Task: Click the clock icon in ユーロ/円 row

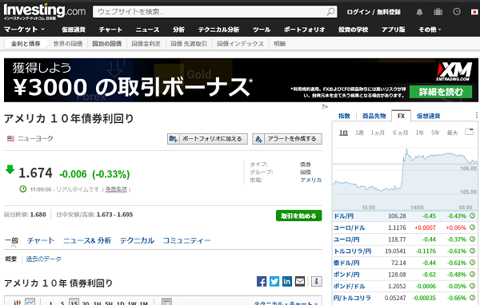Action: click(x=472, y=240)
